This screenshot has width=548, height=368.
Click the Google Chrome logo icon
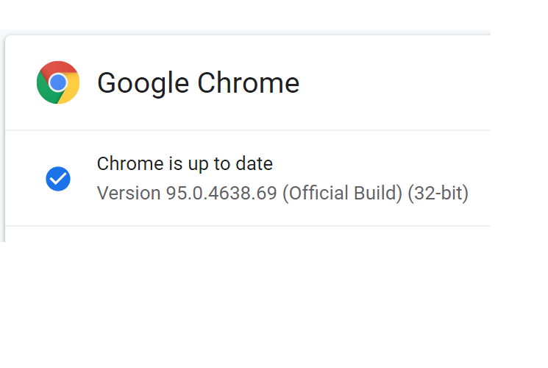[58, 82]
